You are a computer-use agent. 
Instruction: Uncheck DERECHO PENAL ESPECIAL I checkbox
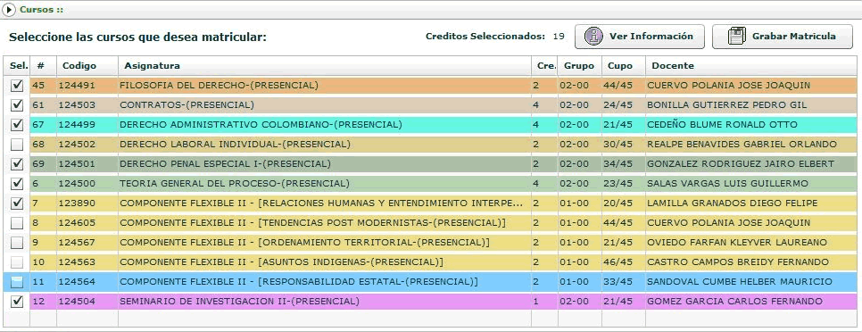pyautogui.click(x=17, y=164)
